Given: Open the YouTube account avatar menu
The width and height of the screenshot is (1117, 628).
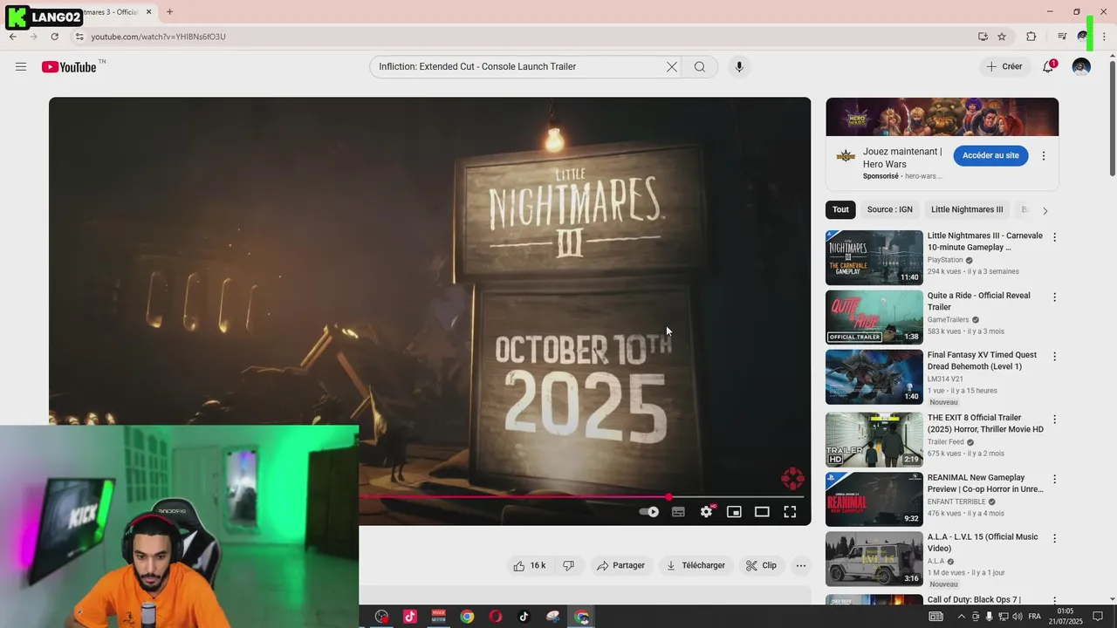Looking at the screenshot, I should tap(1081, 67).
